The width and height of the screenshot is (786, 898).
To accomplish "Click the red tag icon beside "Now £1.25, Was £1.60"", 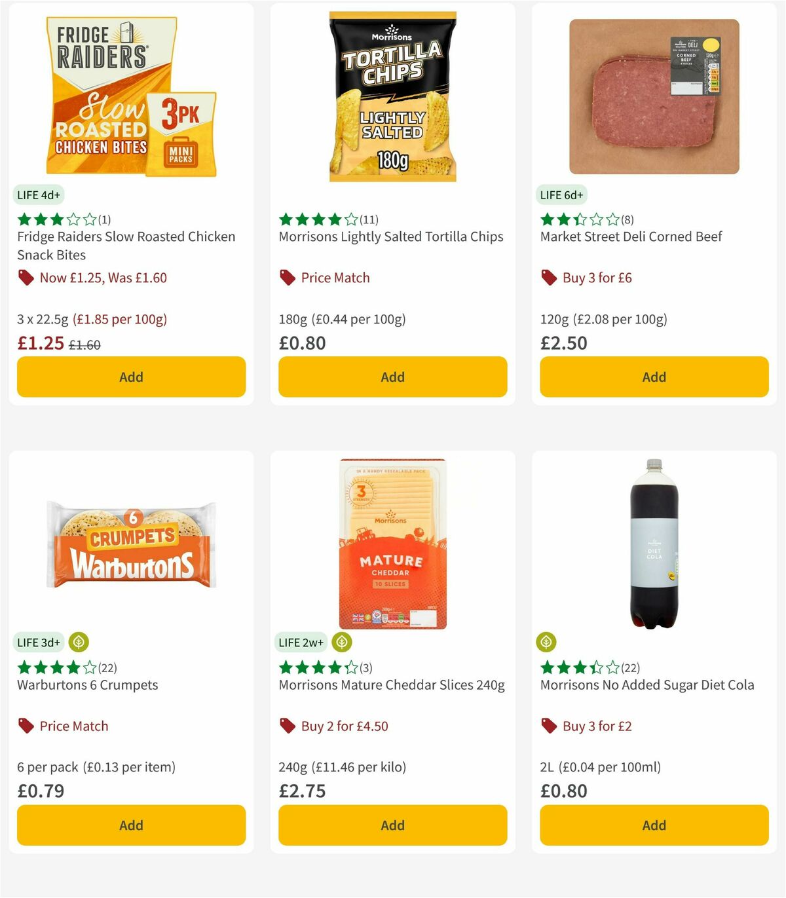I will coord(26,278).
